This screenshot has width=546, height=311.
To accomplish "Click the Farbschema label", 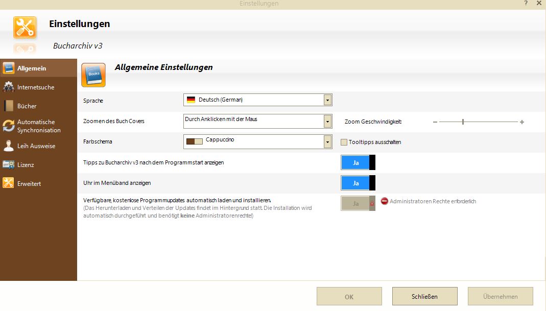I will click(98, 142).
